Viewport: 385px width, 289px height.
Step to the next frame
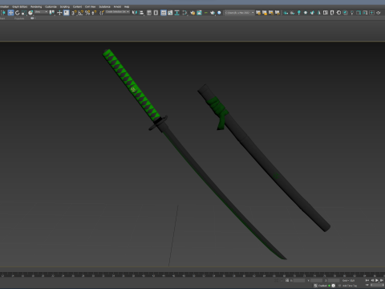pyautogui.click(x=382, y=280)
